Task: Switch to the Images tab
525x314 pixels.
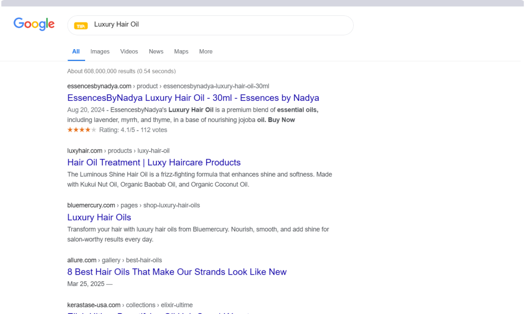Action: tap(100, 52)
